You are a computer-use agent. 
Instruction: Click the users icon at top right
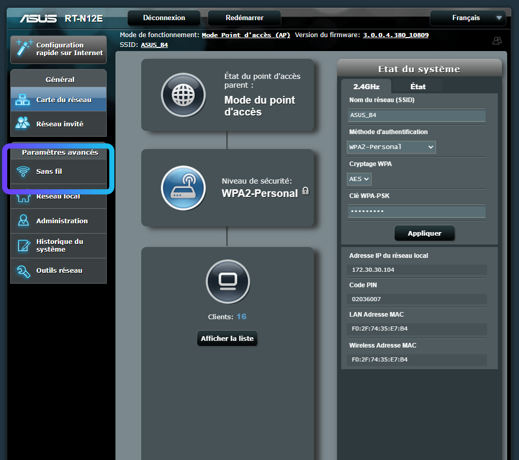(x=497, y=41)
